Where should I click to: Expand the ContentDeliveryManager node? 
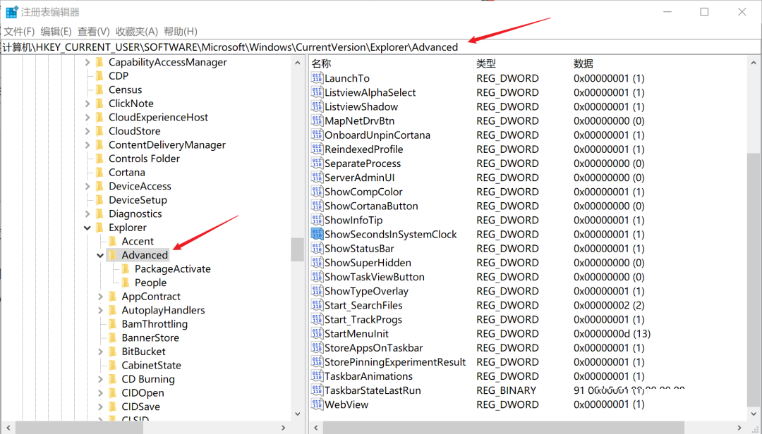click(x=87, y=144)
